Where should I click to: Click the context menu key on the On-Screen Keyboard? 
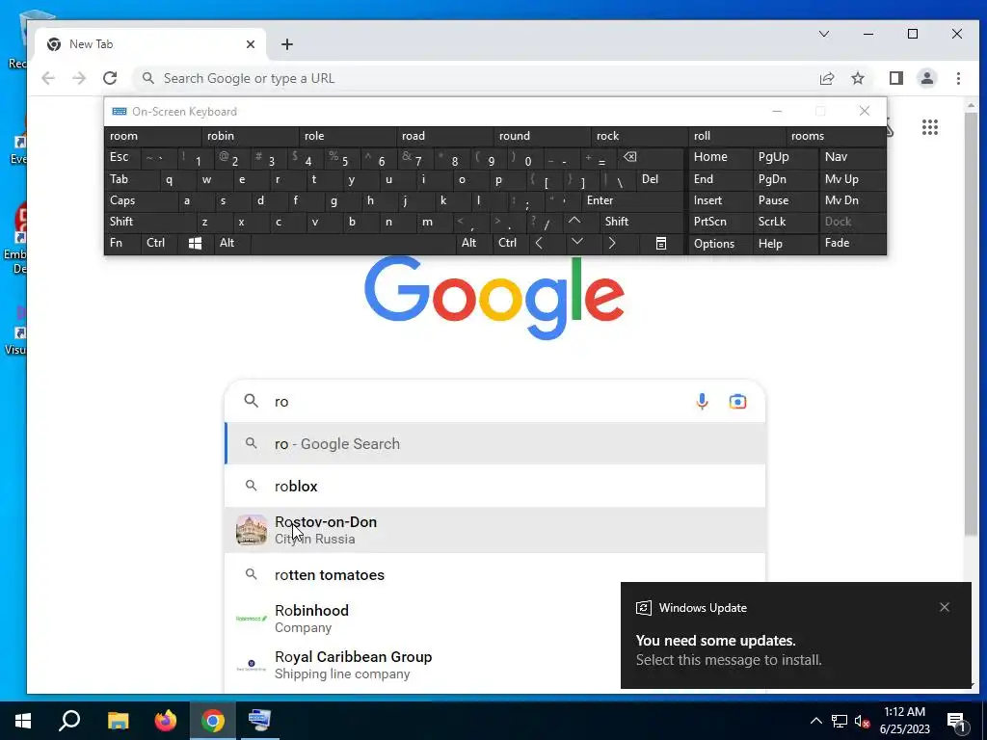(x=661, y=244)
